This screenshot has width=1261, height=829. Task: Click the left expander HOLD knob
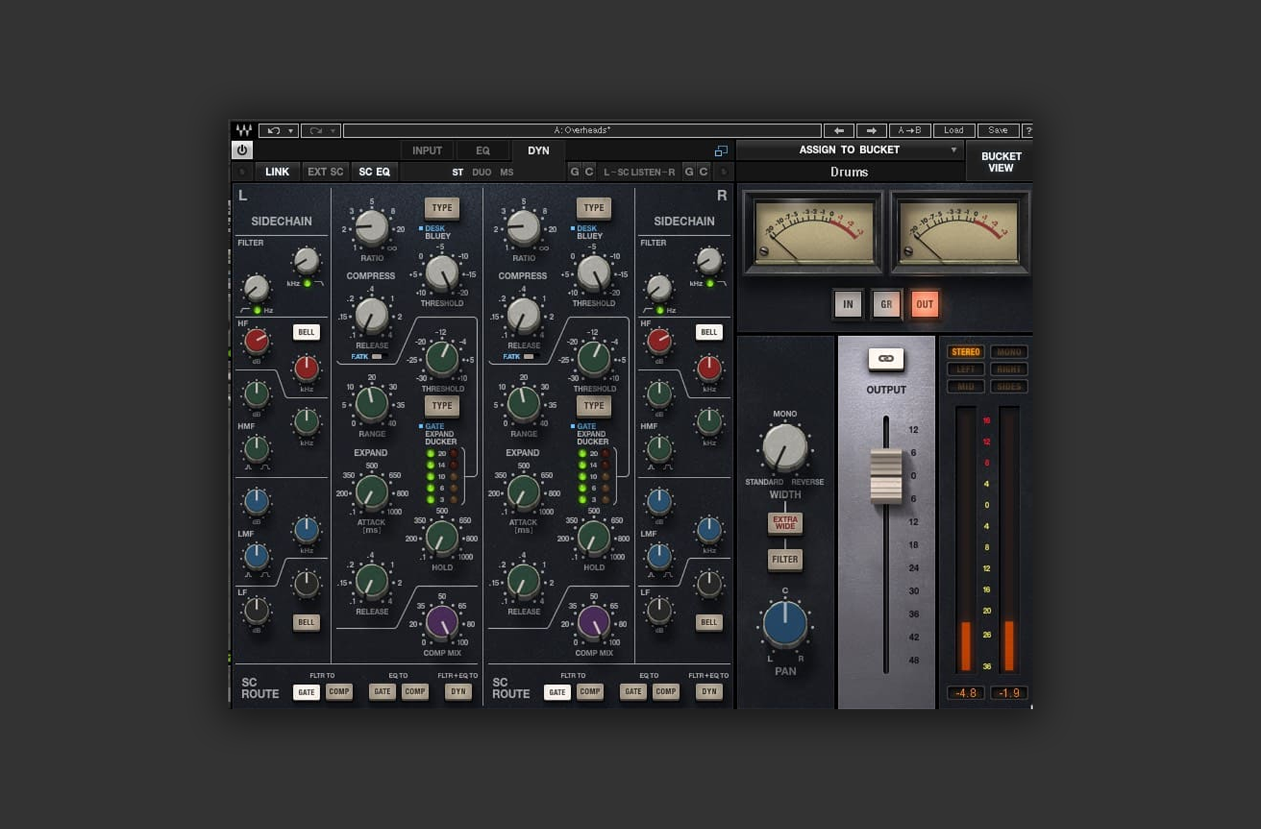442,538
